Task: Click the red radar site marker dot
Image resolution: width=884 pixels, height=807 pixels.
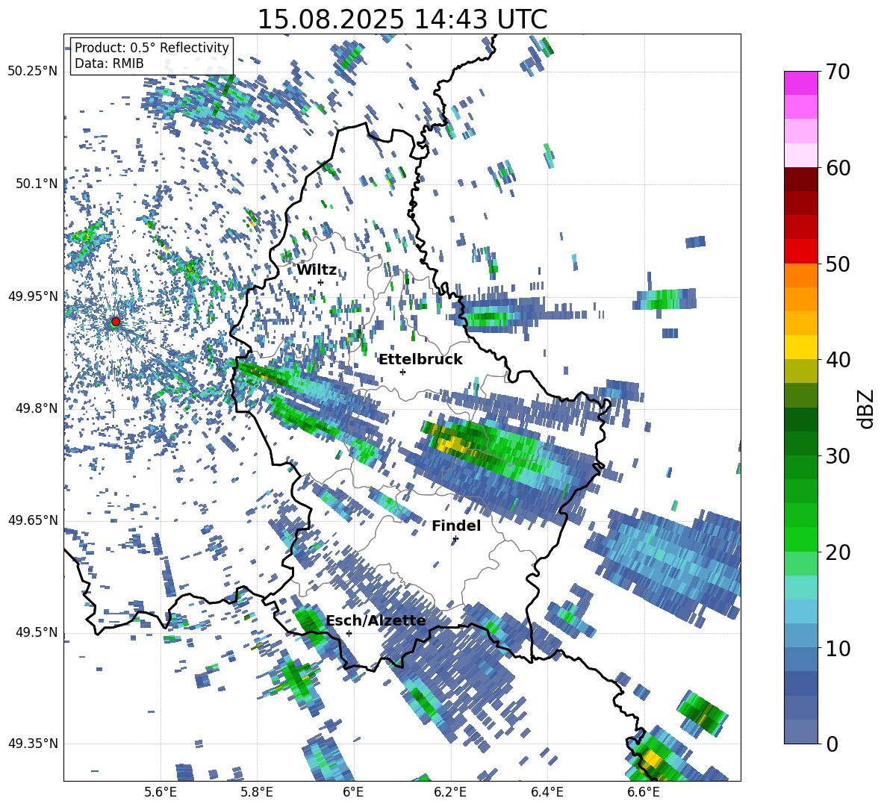Action: point(116,322)
